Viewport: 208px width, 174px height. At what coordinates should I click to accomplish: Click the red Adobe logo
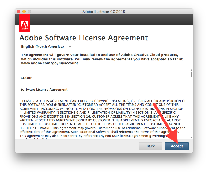(x=25, y=23)
